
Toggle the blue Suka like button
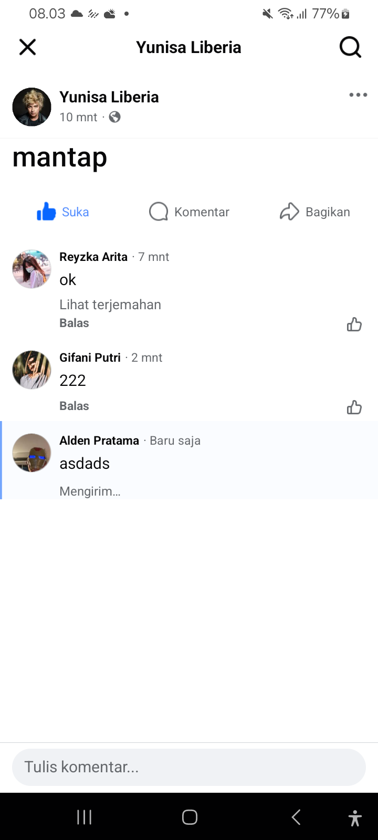coord(63,212)
